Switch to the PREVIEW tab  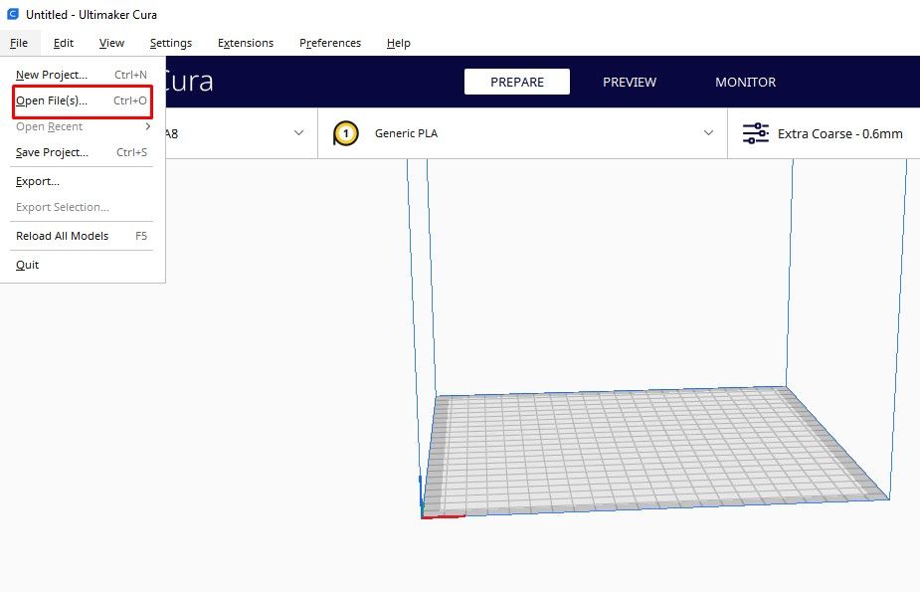coord(629,82)
